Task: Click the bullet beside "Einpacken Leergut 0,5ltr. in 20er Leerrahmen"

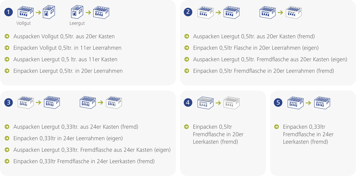Action: (x=7, y=71)
